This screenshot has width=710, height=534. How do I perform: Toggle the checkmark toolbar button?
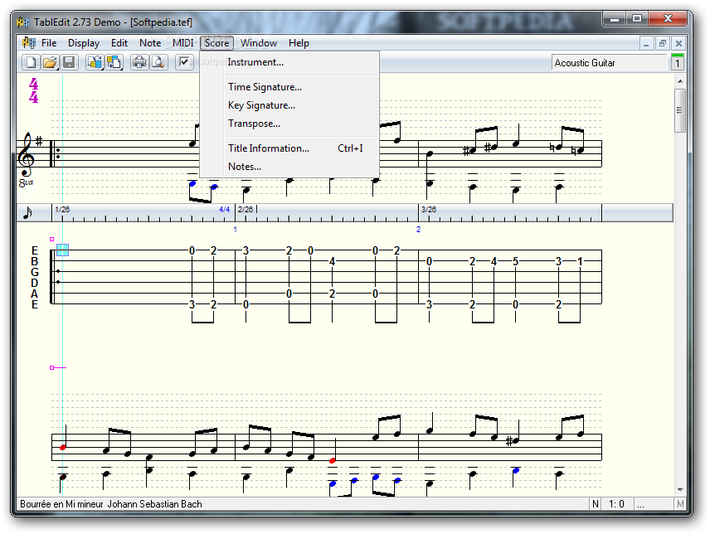(184, 62)
